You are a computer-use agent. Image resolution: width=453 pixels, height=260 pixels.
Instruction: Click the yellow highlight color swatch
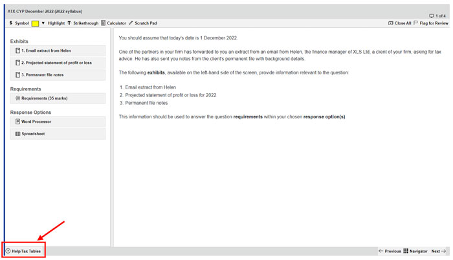point(36,23)
